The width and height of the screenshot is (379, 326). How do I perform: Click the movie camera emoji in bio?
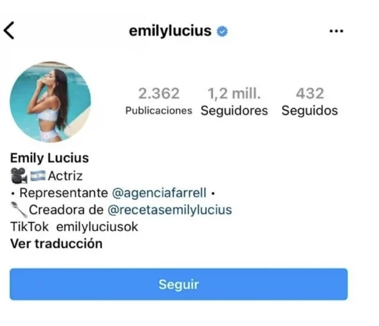(x=19, y=176)
